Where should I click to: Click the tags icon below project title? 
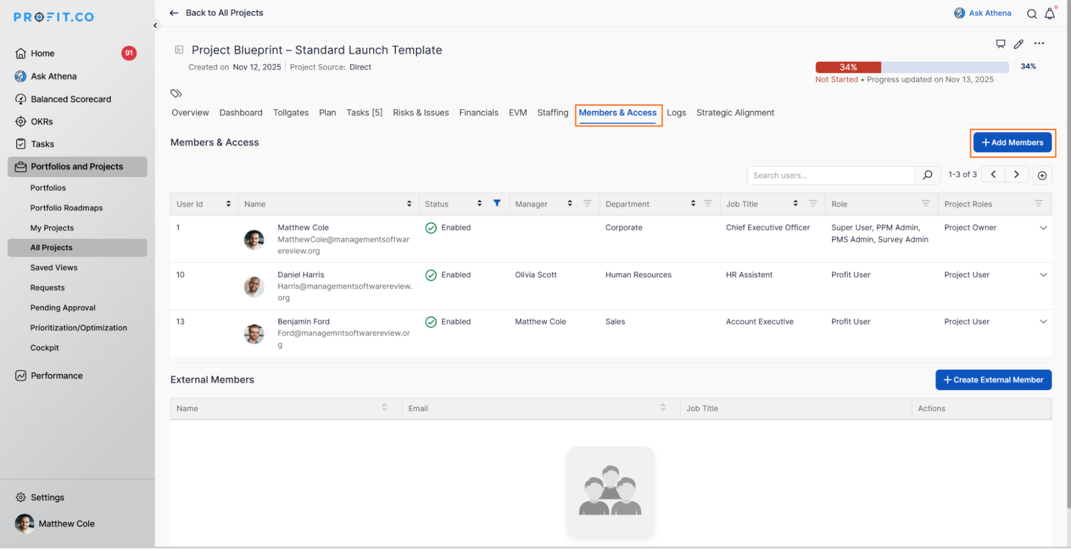[176, 94]
